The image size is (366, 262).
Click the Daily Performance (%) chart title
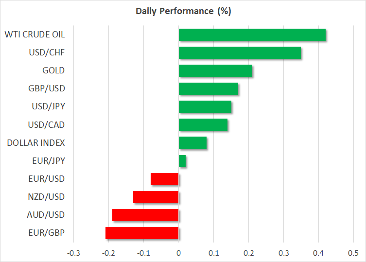183,12
